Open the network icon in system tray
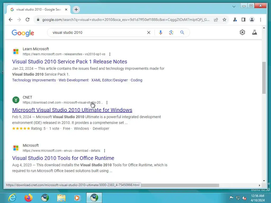Viewport: 271px width, 203px height. tap(238, 198)
